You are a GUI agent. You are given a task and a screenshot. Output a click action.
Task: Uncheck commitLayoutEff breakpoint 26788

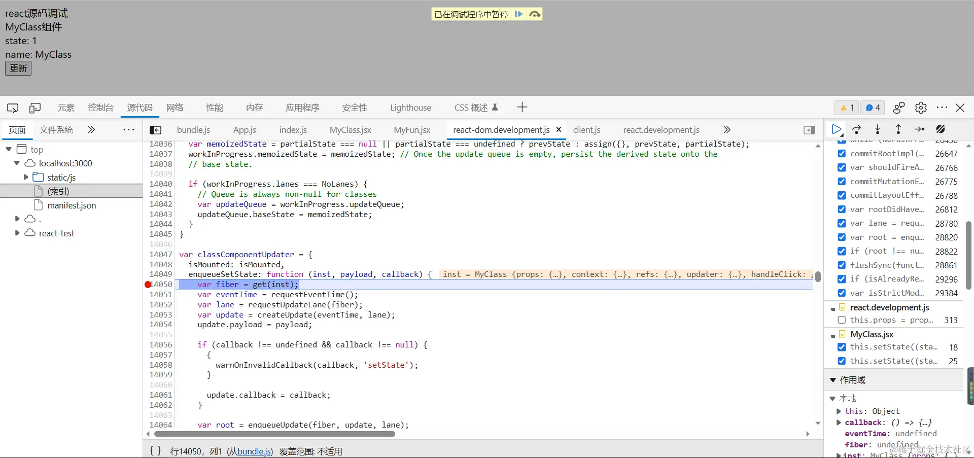842,195
